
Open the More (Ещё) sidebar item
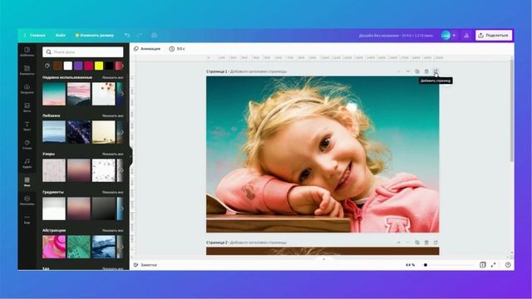27,219
